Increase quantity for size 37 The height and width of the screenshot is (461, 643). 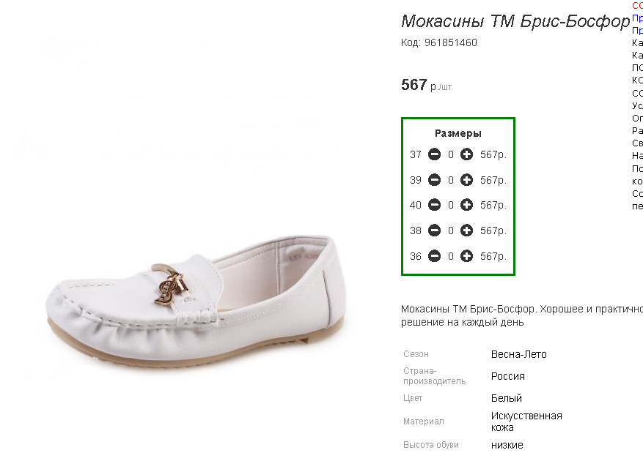[466, 154]
